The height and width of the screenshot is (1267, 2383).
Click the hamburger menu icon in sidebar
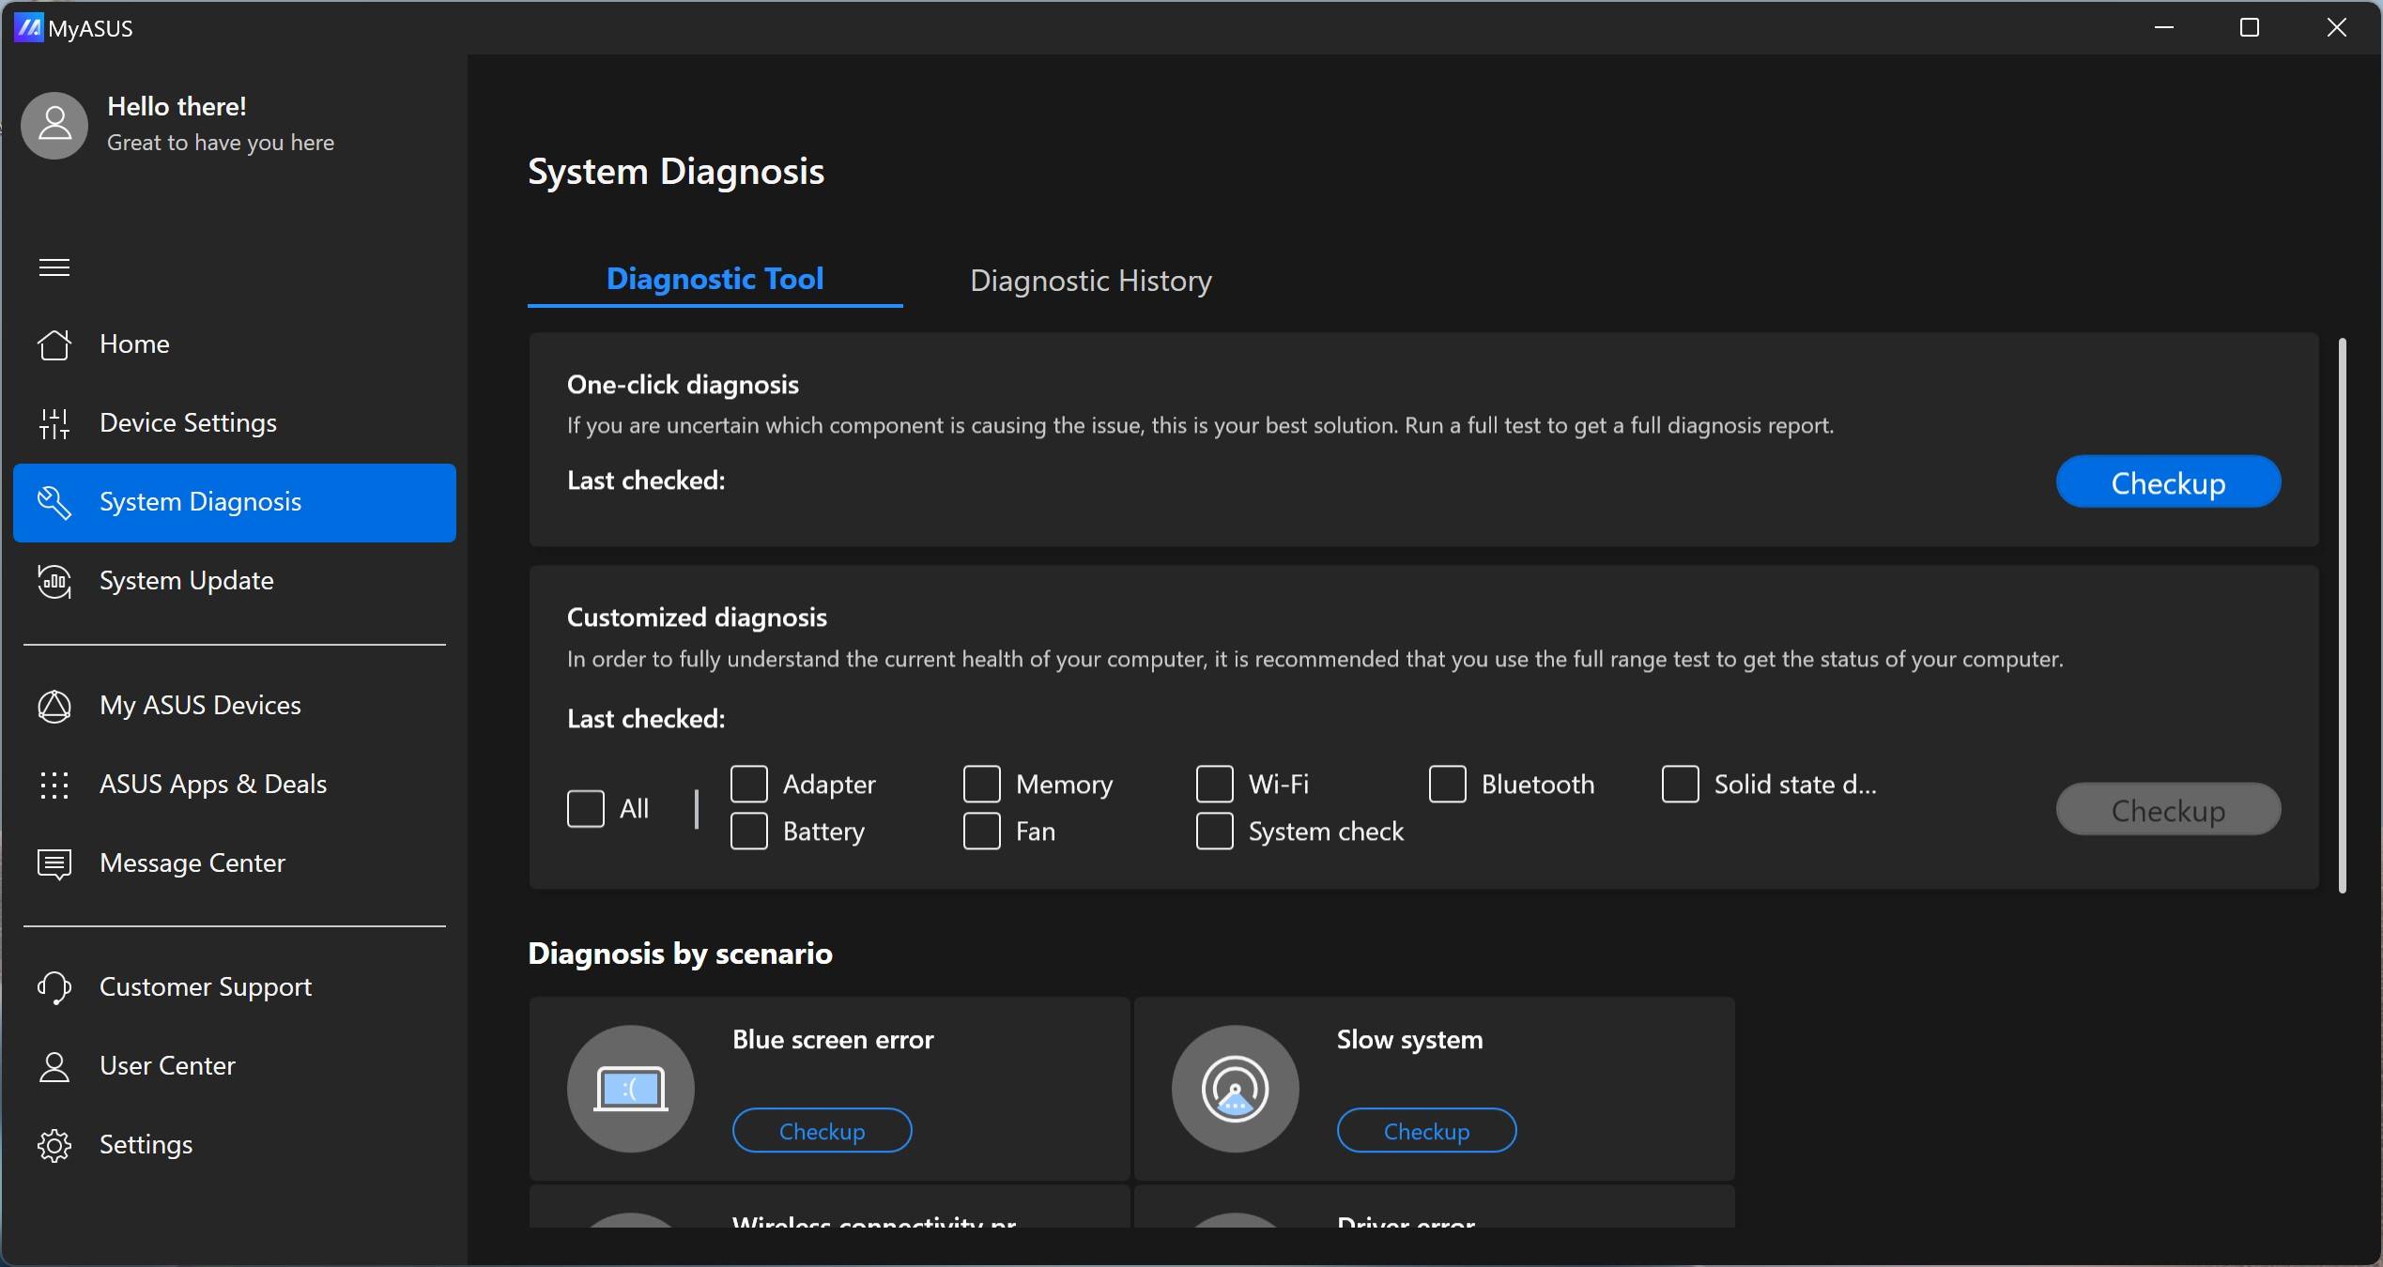click(x=54, y=267)
